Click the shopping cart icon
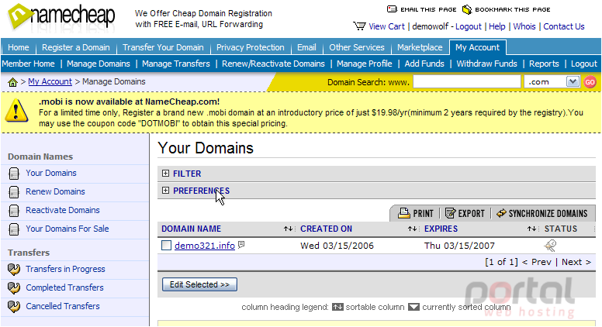This screenshot has width=602, height=327. click(359, 26)
